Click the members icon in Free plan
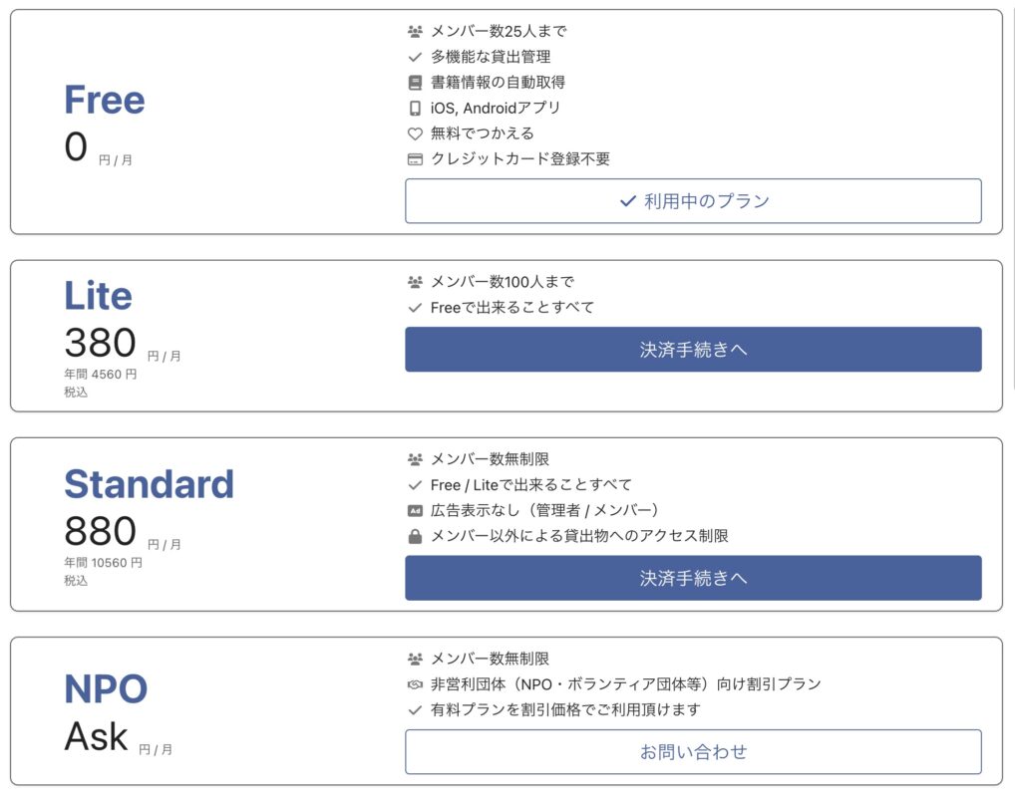 (415, 31)
